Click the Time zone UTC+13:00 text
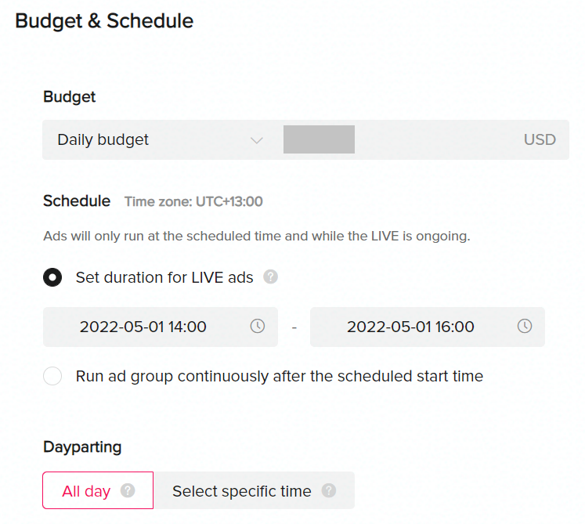The height and width of the screenshot is (524, 585). click(193, 201)
